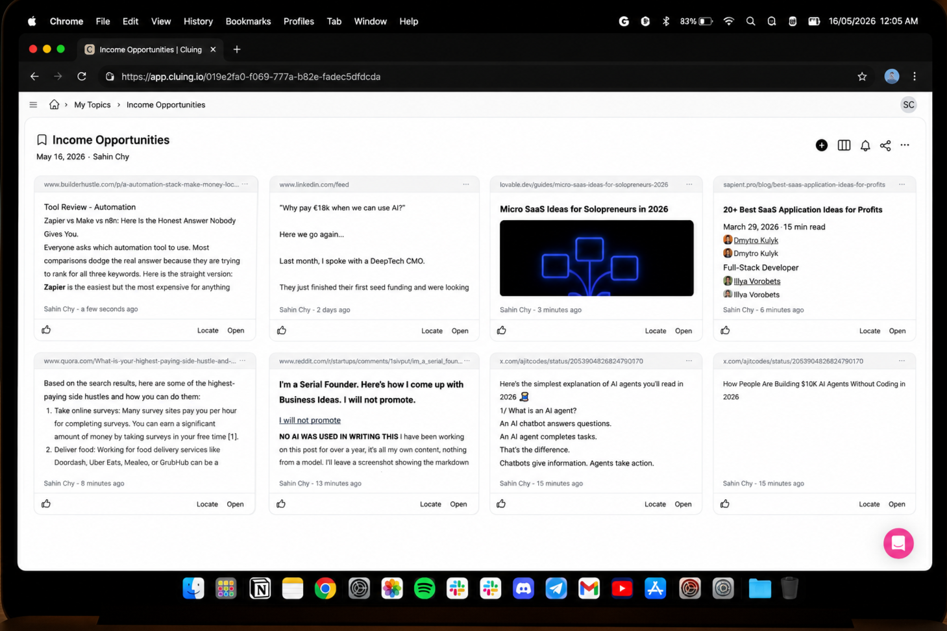Screen dimensions: 947x631
Task: Open ellipsis menu on AI agents explanation card
Action: pyautogui.click(x=689, y=361)
